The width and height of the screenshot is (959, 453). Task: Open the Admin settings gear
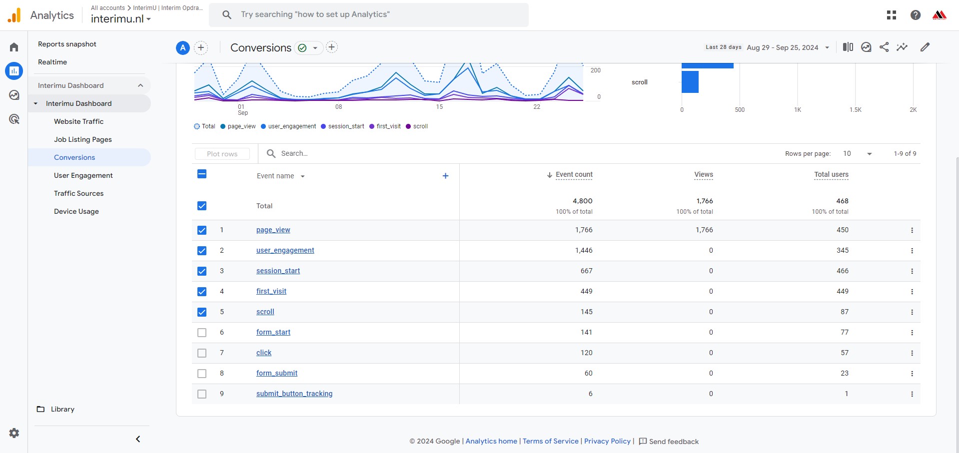(14, 433)
